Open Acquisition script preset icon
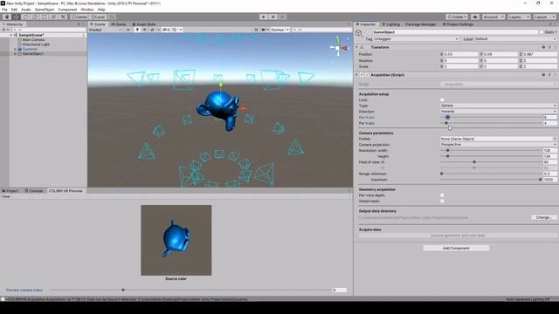This screenshot has width=559, height=314. tap(549, 75)
